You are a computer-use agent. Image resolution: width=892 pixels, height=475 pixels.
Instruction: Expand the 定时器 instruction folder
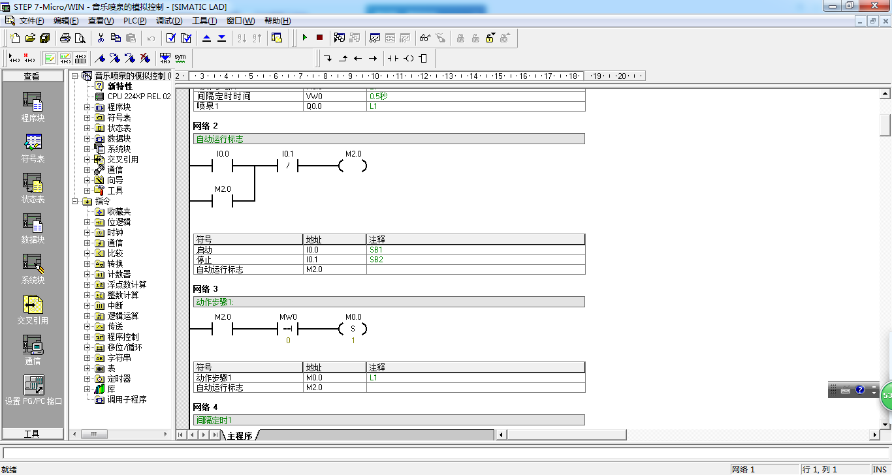click(x=88, y=378)
